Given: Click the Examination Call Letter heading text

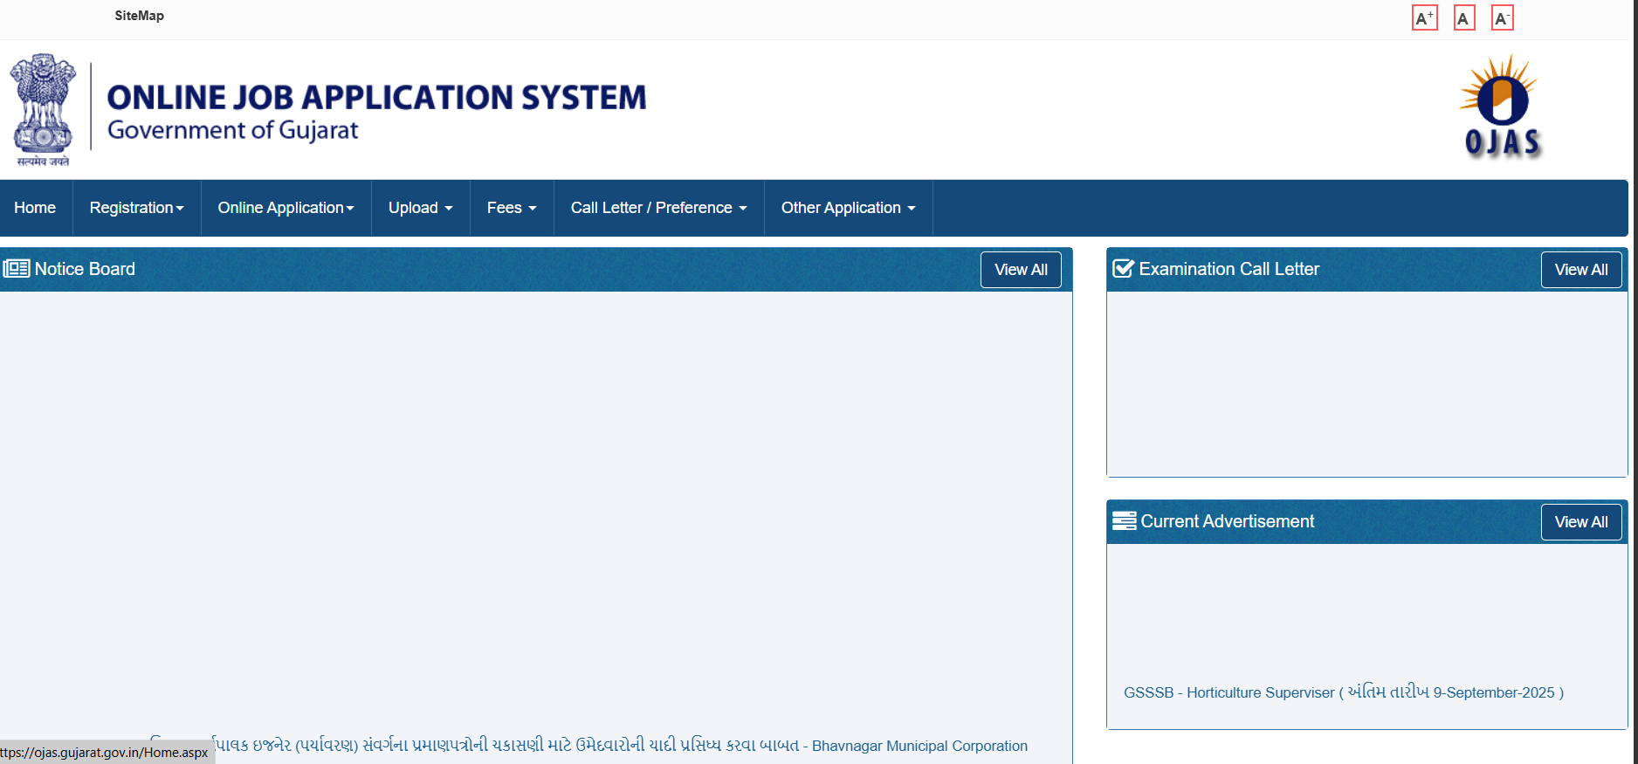Looking at the screenshot, I should (1228, 269).
